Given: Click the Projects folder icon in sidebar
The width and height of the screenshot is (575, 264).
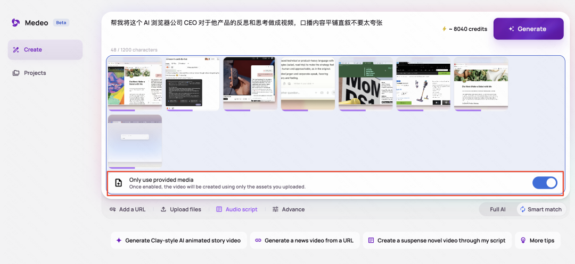Looking at the screenshot, I should point(16,73).
